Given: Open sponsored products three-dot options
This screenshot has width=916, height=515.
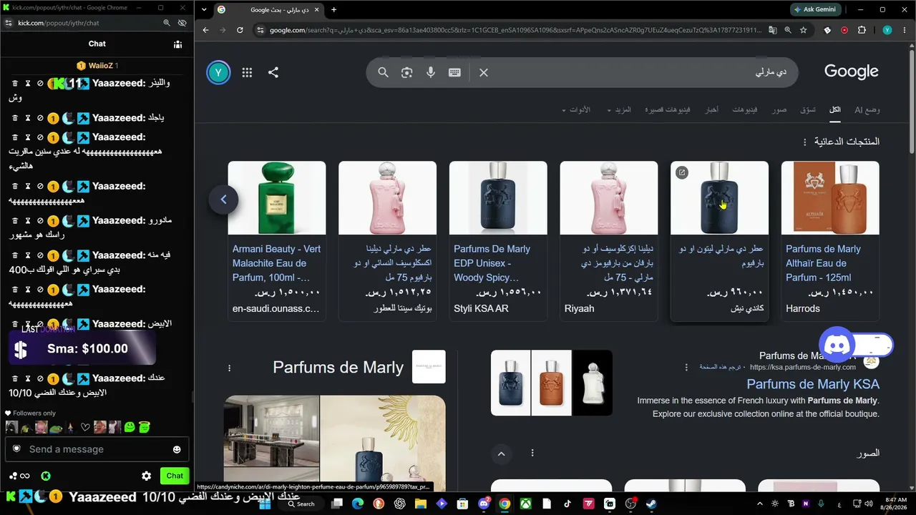Looking at the screenshot, I should (804, 142).
